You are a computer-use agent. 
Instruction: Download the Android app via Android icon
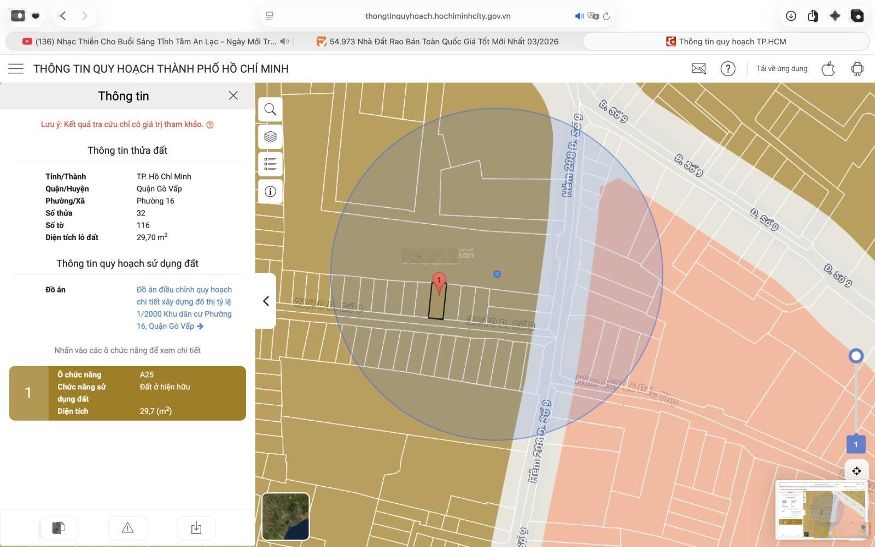(x=857, y=69)
